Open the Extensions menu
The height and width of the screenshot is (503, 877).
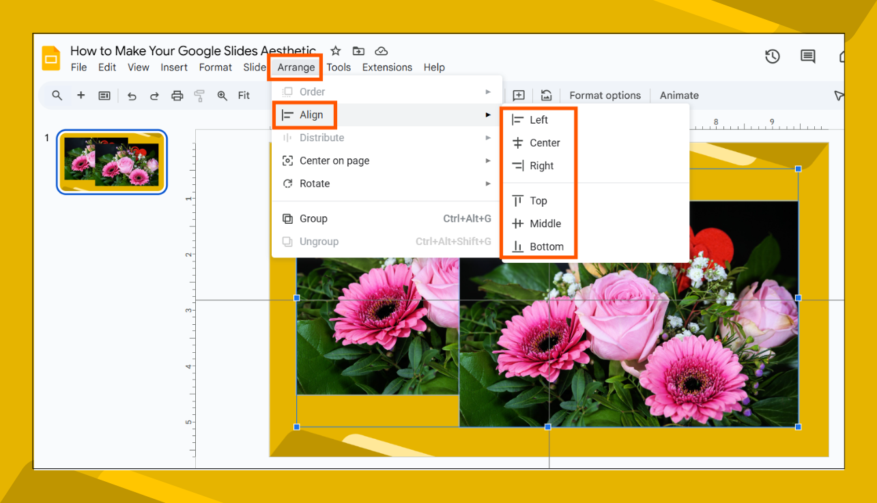tap(386, 67)
